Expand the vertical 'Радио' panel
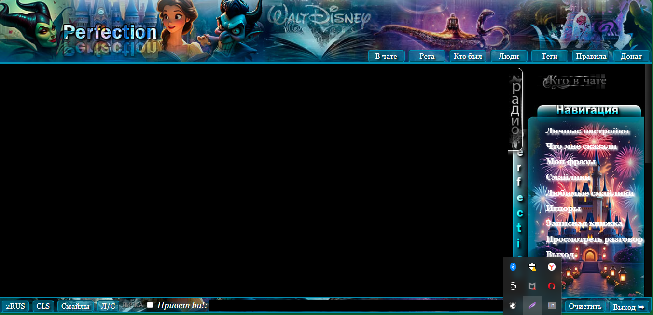 tap(515, 109)
